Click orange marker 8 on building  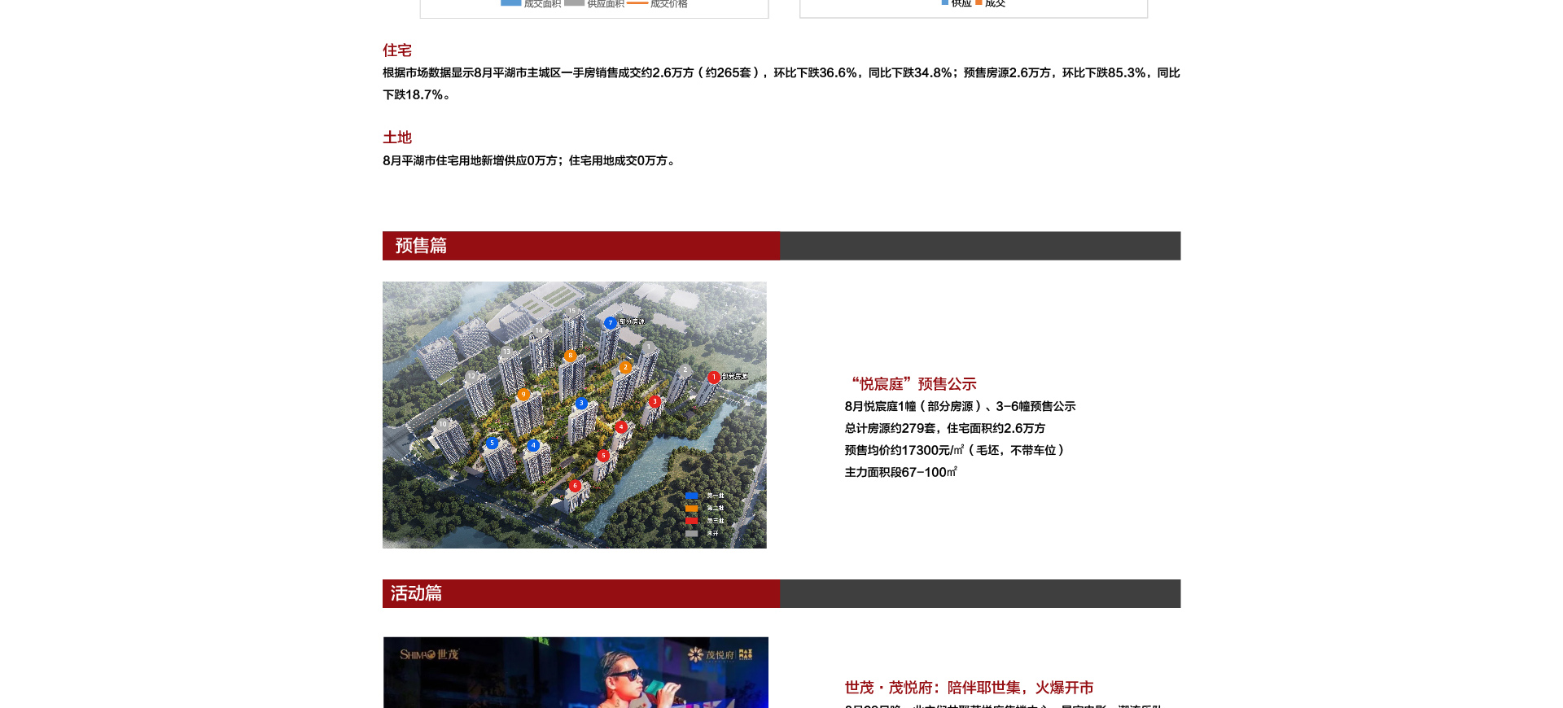[571, 356]
